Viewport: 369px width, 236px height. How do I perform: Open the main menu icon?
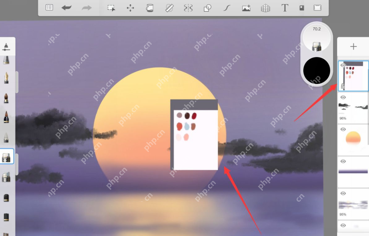[49, 8]
